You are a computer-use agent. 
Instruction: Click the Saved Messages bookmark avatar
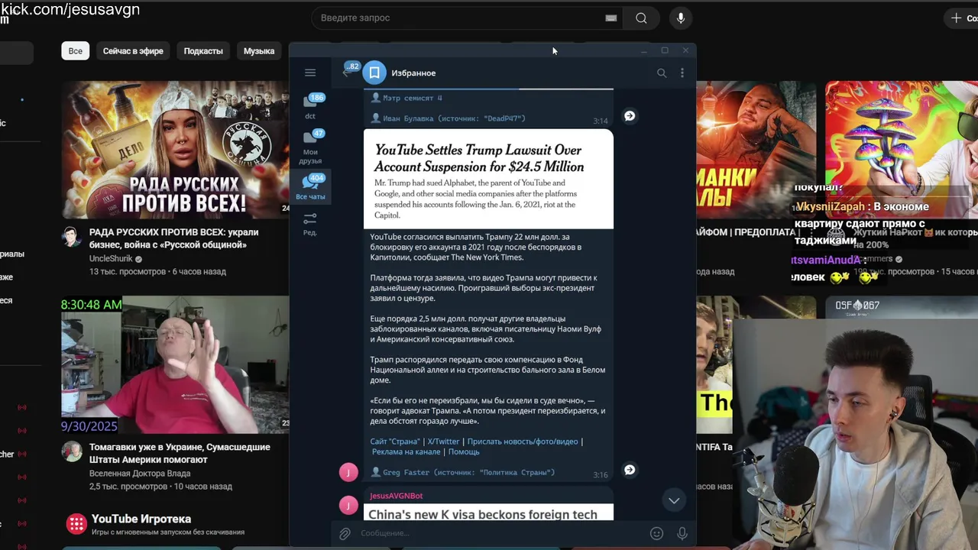click(x=374, y=73)
